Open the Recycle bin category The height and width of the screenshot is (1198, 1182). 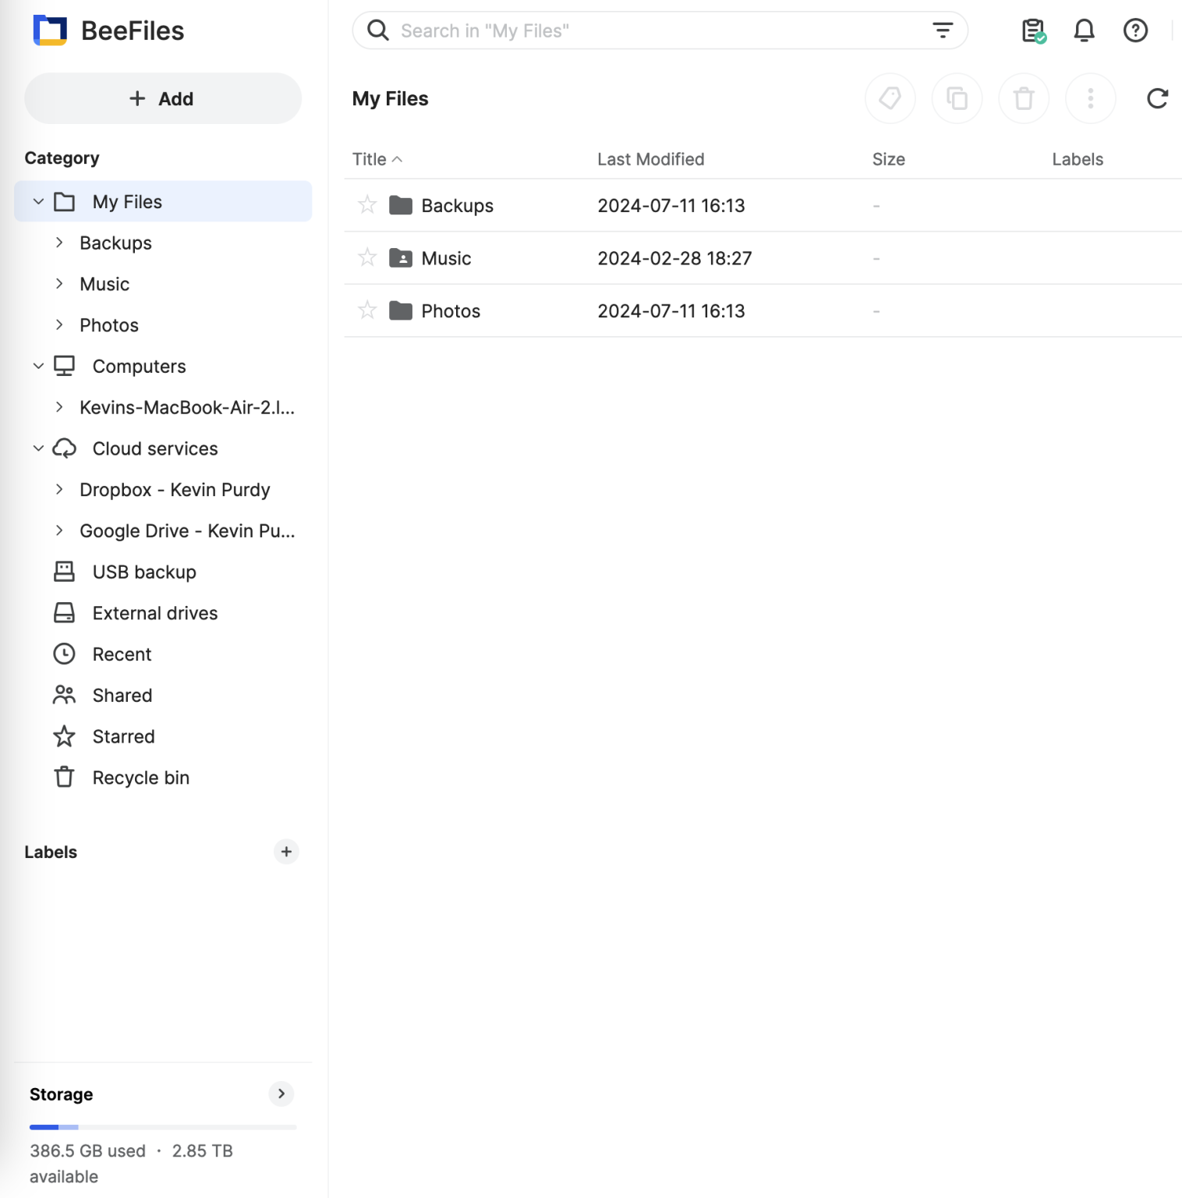pyautogui.click(x=140, y=777)
